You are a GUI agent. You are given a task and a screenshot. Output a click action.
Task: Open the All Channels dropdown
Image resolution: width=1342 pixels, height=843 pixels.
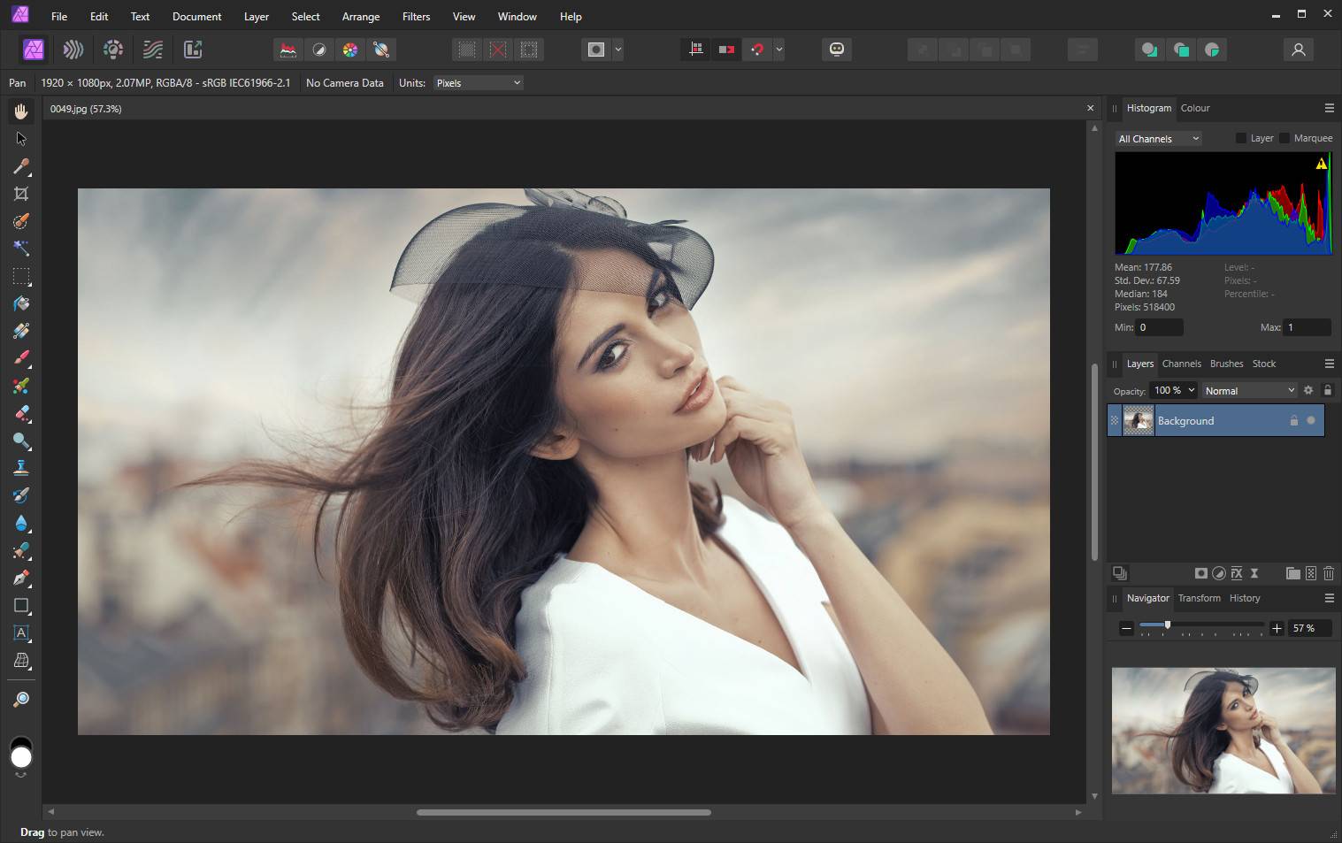click(1158, 139)
